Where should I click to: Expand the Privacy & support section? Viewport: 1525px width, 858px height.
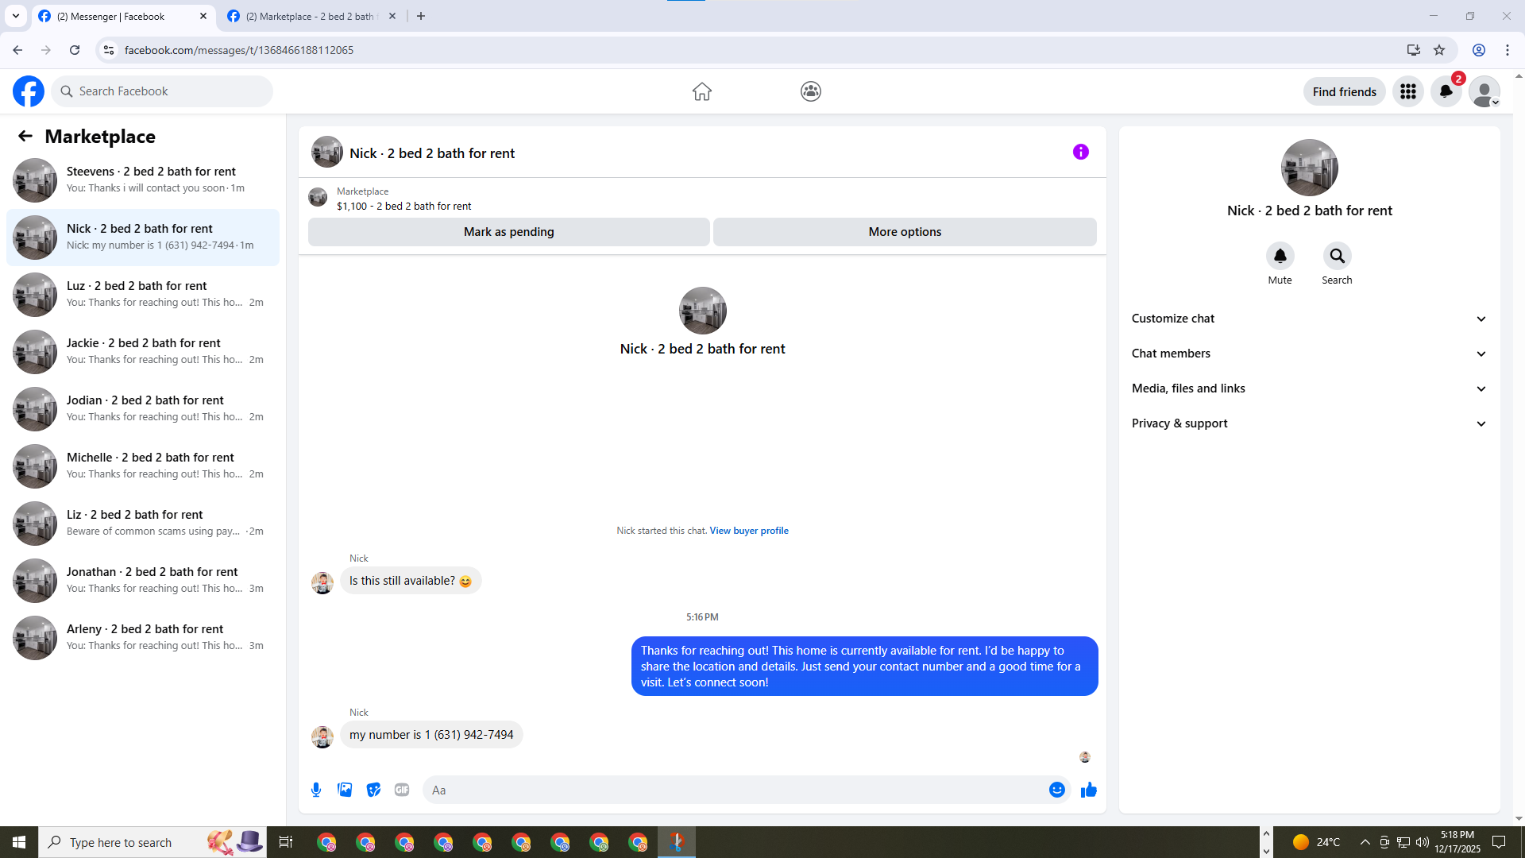(x=1309, y=423)
